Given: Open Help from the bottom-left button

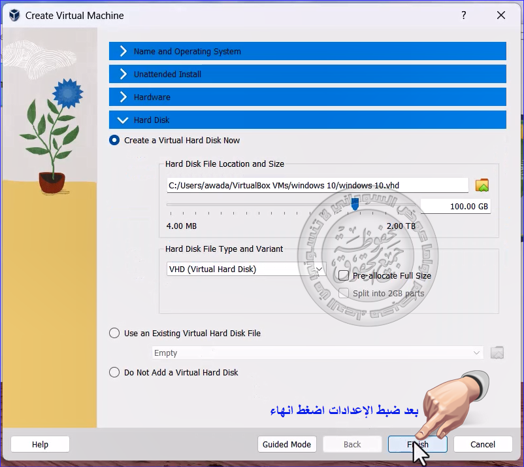Looking at the screenshot, I should (x=40, y=444).
